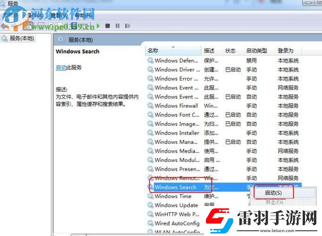This screenshot has height=236, width=322.
Task: Click the gear icon of Windows Presen... service
Action: click(151, 169)
